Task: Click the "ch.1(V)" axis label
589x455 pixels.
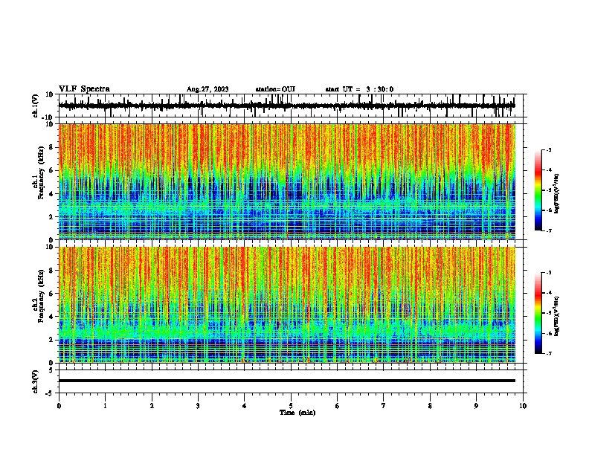Action: [x=36, y=106]
